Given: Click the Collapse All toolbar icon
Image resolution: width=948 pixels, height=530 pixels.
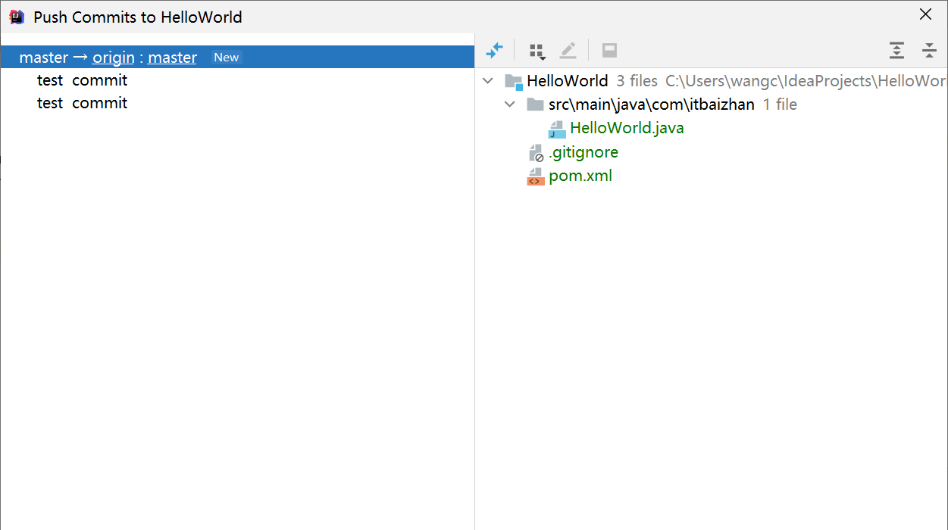Looking at the screenshot, I should click(929, 51).
